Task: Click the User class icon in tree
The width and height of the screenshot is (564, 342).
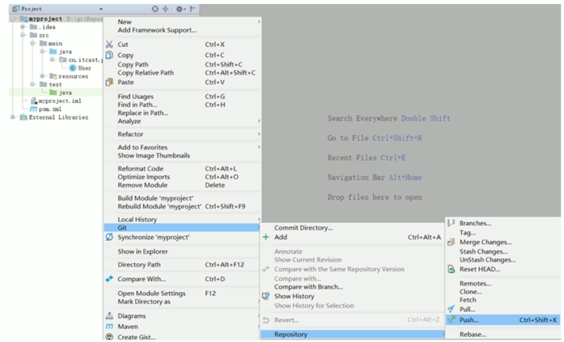Action: pyautogui.click(x=73, y=68)
